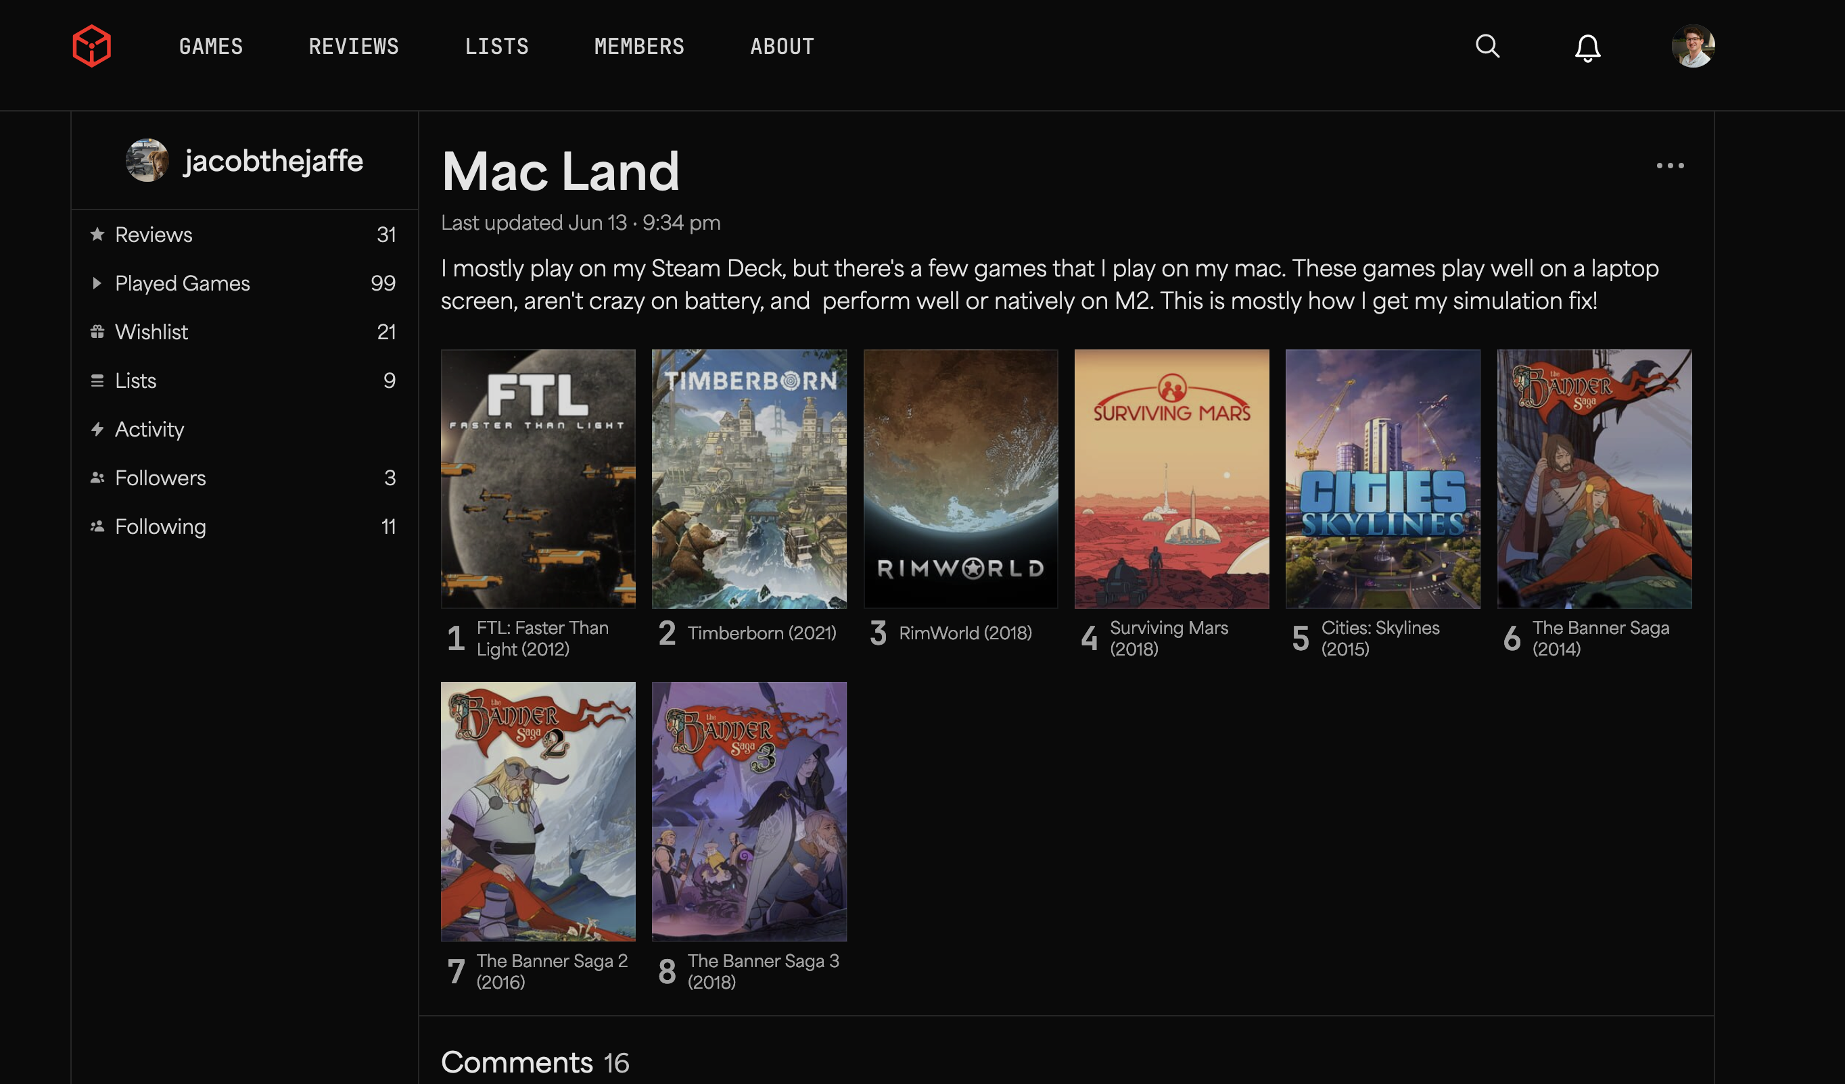The width and height of the screenshot is (1845, 1084).
Task: Click the people icon beside Following
Action: pyautogui.click(x=97, y=526)
